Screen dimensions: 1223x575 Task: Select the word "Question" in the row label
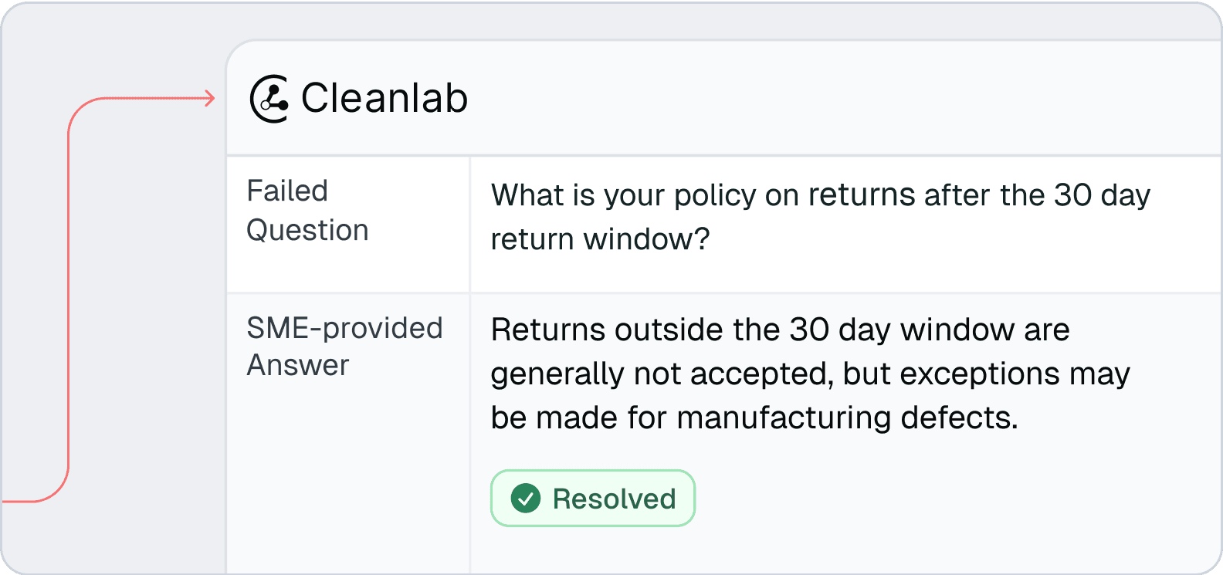click(x=307, y=230)
